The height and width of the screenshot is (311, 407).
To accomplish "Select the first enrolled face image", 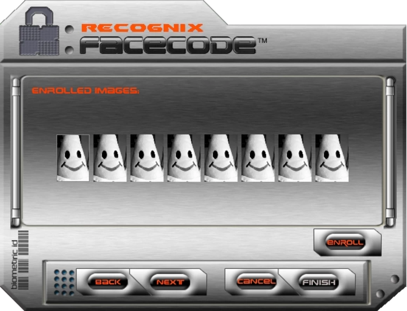I will 73,158.
